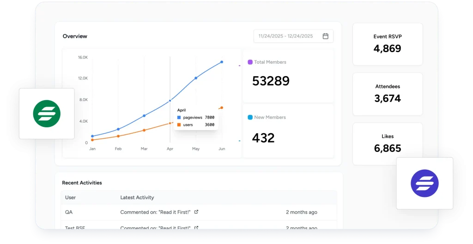The width and height of the screenshot is (473, 244).
Task: Click the purple logo tile
Action: pyautogui.click(x=424, y=183)
